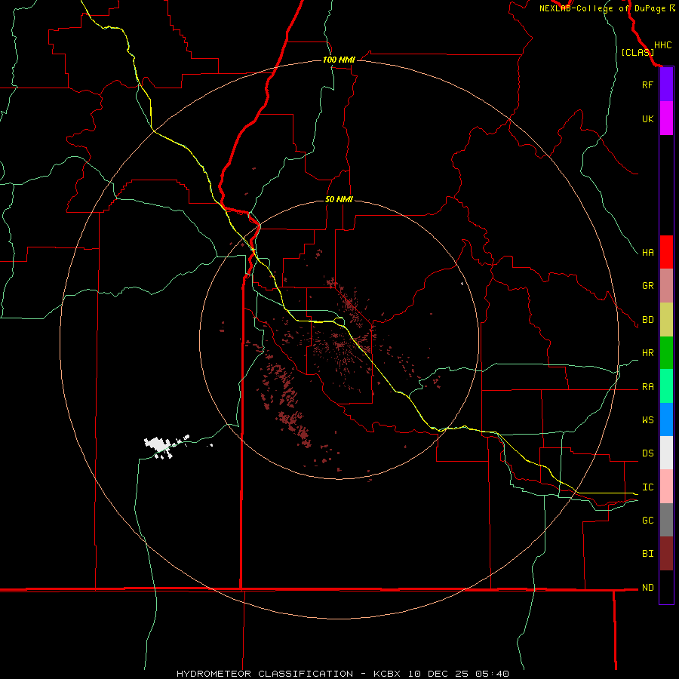
Task: Click the blue WS legend swatch
Action: click(x=666, y=419)
